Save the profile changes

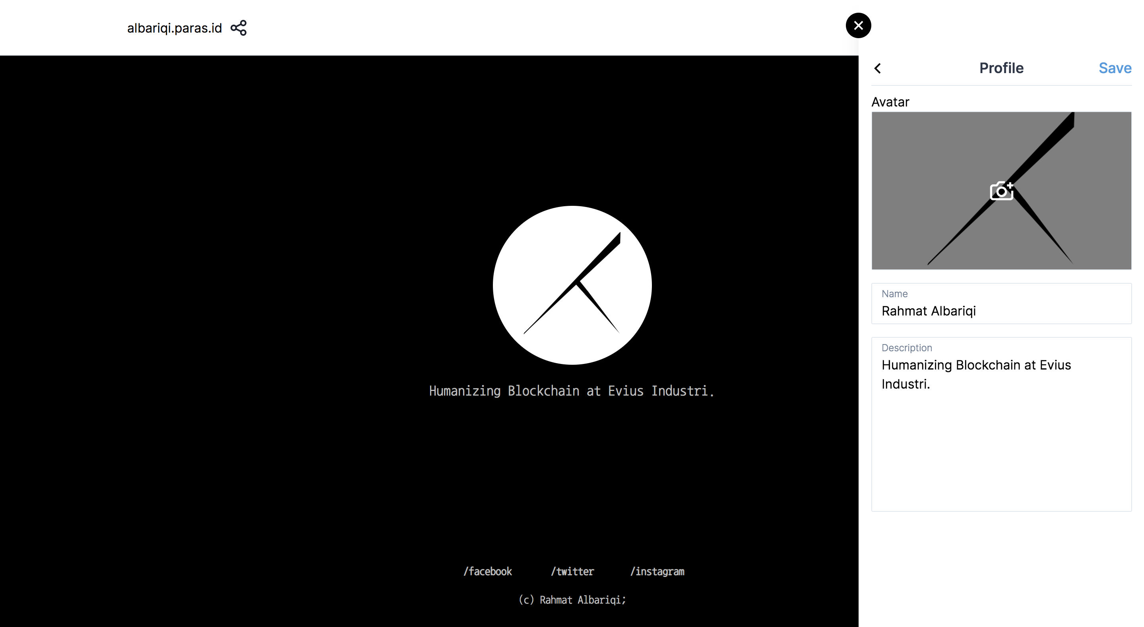[x=1115, y=68]
